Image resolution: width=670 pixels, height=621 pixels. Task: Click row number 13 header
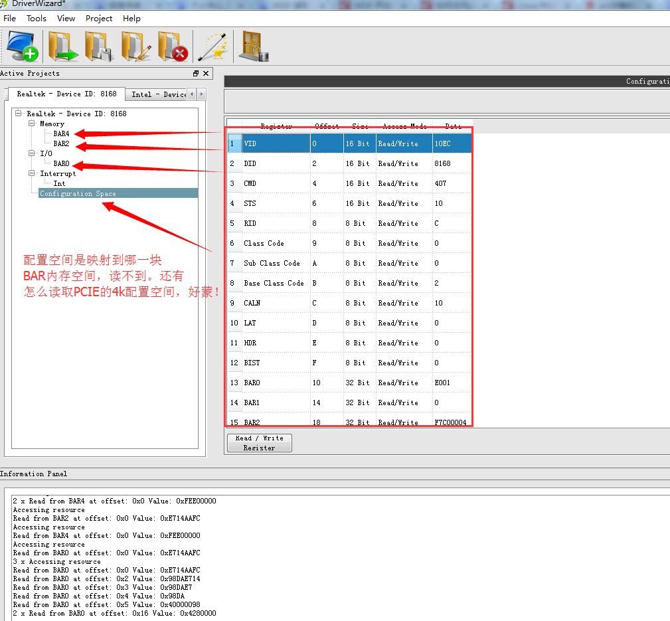(234, 383)
